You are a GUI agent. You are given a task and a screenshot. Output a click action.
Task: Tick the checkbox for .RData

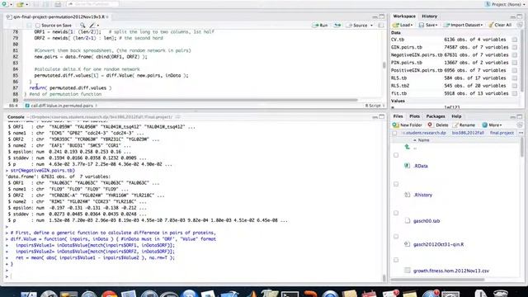click(396, 155)
